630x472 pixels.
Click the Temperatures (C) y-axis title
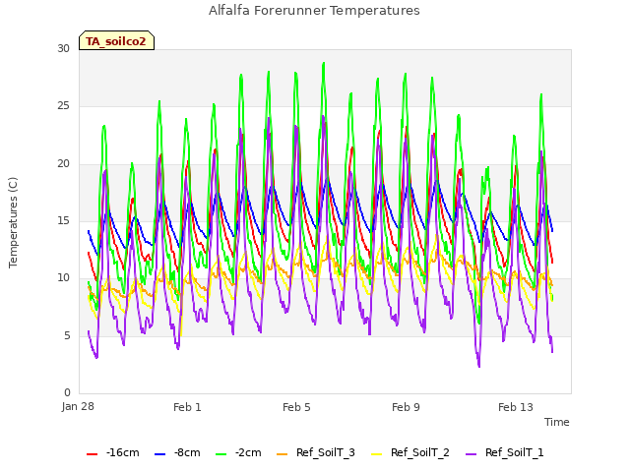pyautogui.click(x=13, y=222)
